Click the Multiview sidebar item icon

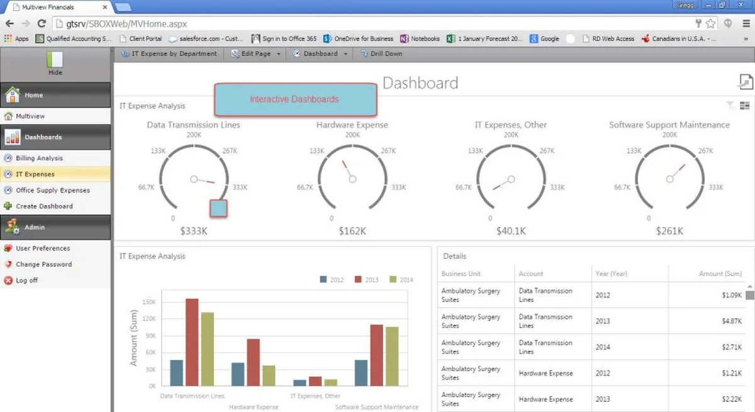click(x=8, y=116)
